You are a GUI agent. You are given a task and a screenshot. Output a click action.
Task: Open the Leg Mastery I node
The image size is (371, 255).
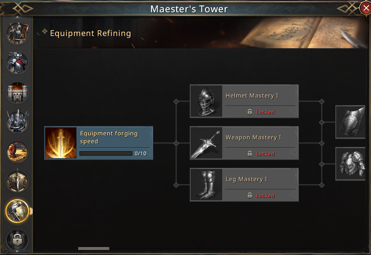[x=244, y=185]
